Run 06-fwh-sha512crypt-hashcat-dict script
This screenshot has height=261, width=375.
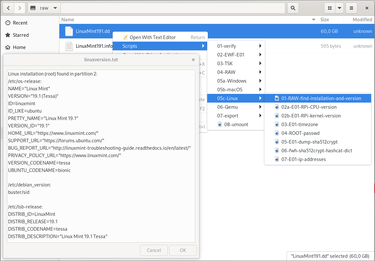pos(318,151)
